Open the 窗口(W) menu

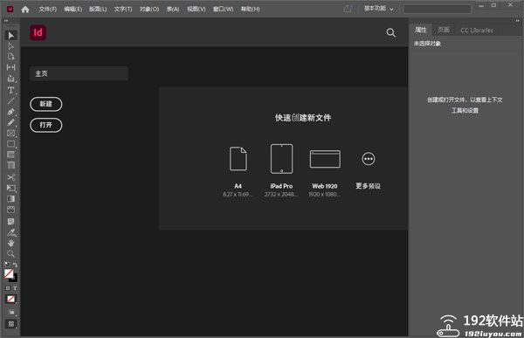[224, 9]
